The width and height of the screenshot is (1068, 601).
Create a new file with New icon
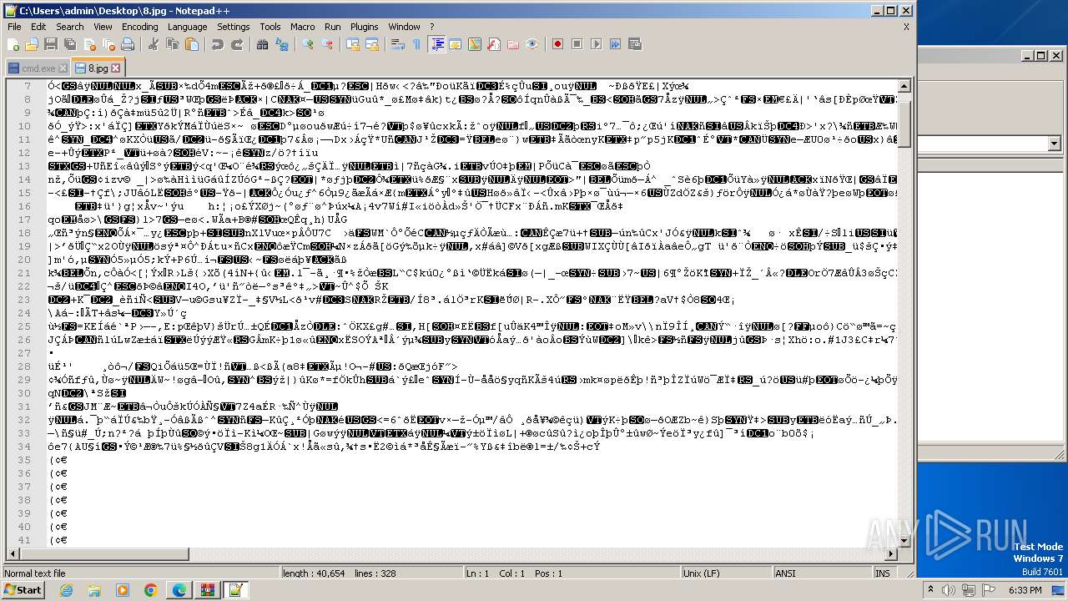(x=13, y=44)
